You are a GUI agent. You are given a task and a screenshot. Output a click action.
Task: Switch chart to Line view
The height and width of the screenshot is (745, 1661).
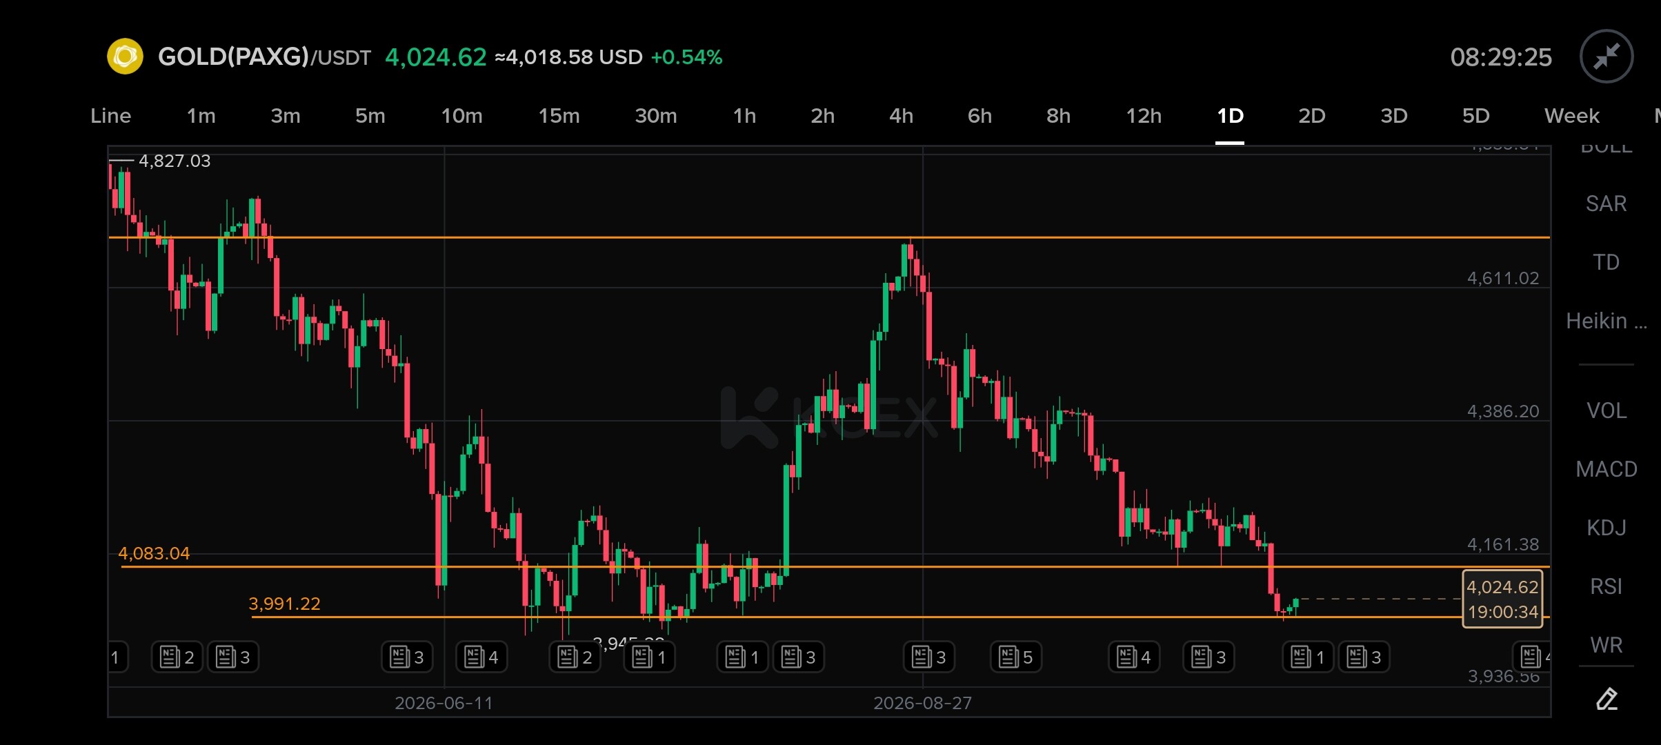[x=110, y=116]
